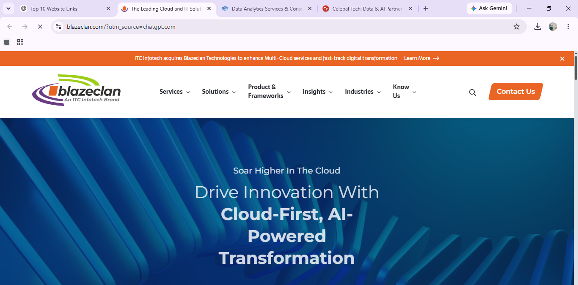Open the Chrome profile avatar
Viewport: 578px width, 285px height.
pos(553,27)
